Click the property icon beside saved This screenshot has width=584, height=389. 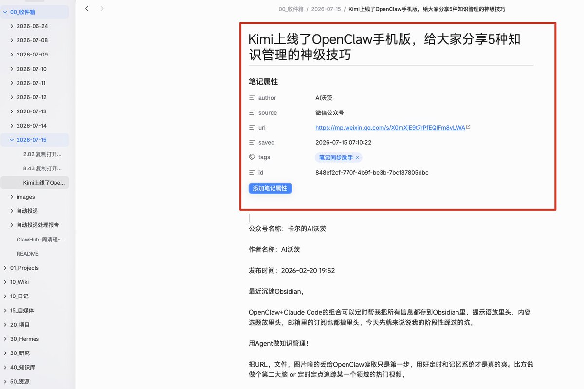252,142
